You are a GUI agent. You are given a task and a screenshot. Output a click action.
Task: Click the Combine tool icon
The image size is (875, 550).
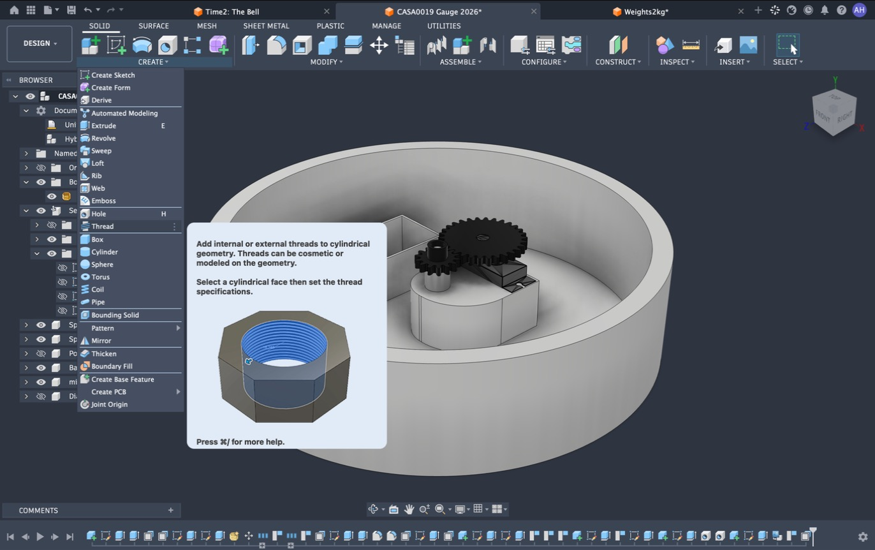coord(328,45)
